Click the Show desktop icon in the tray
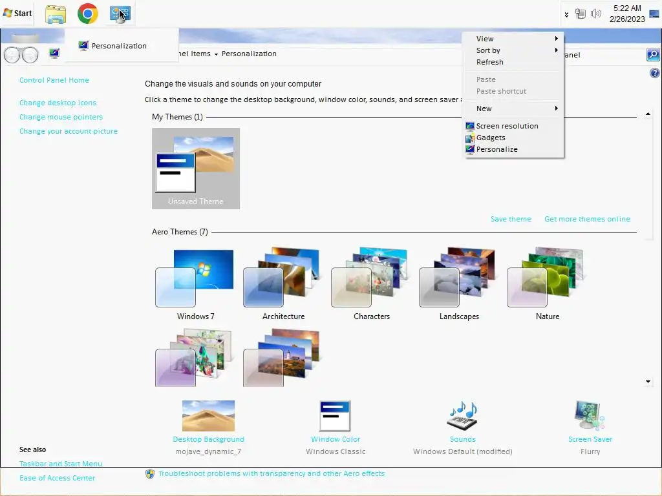The image size is (662, 496). click(654, 14)
